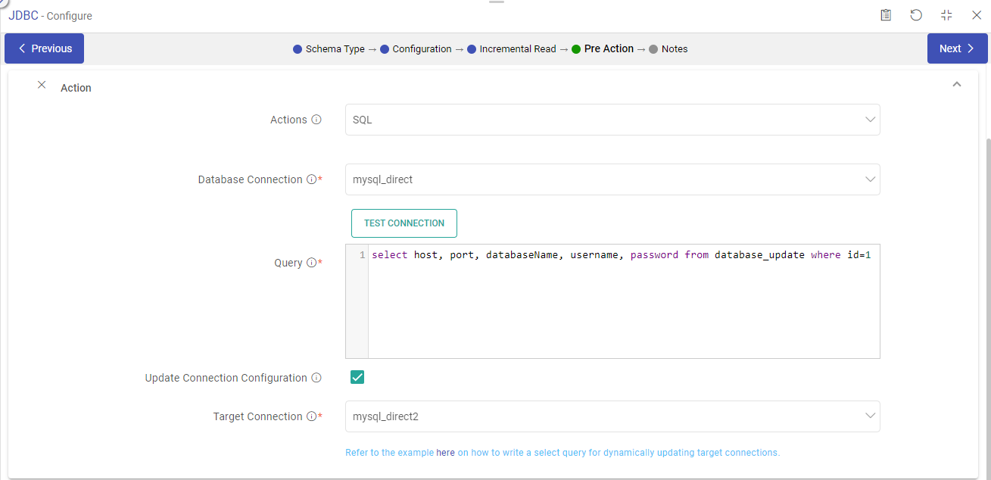Click the info icon next to Actions
The height and width of the screenshot is (480, 991).
tap(316, 119)
